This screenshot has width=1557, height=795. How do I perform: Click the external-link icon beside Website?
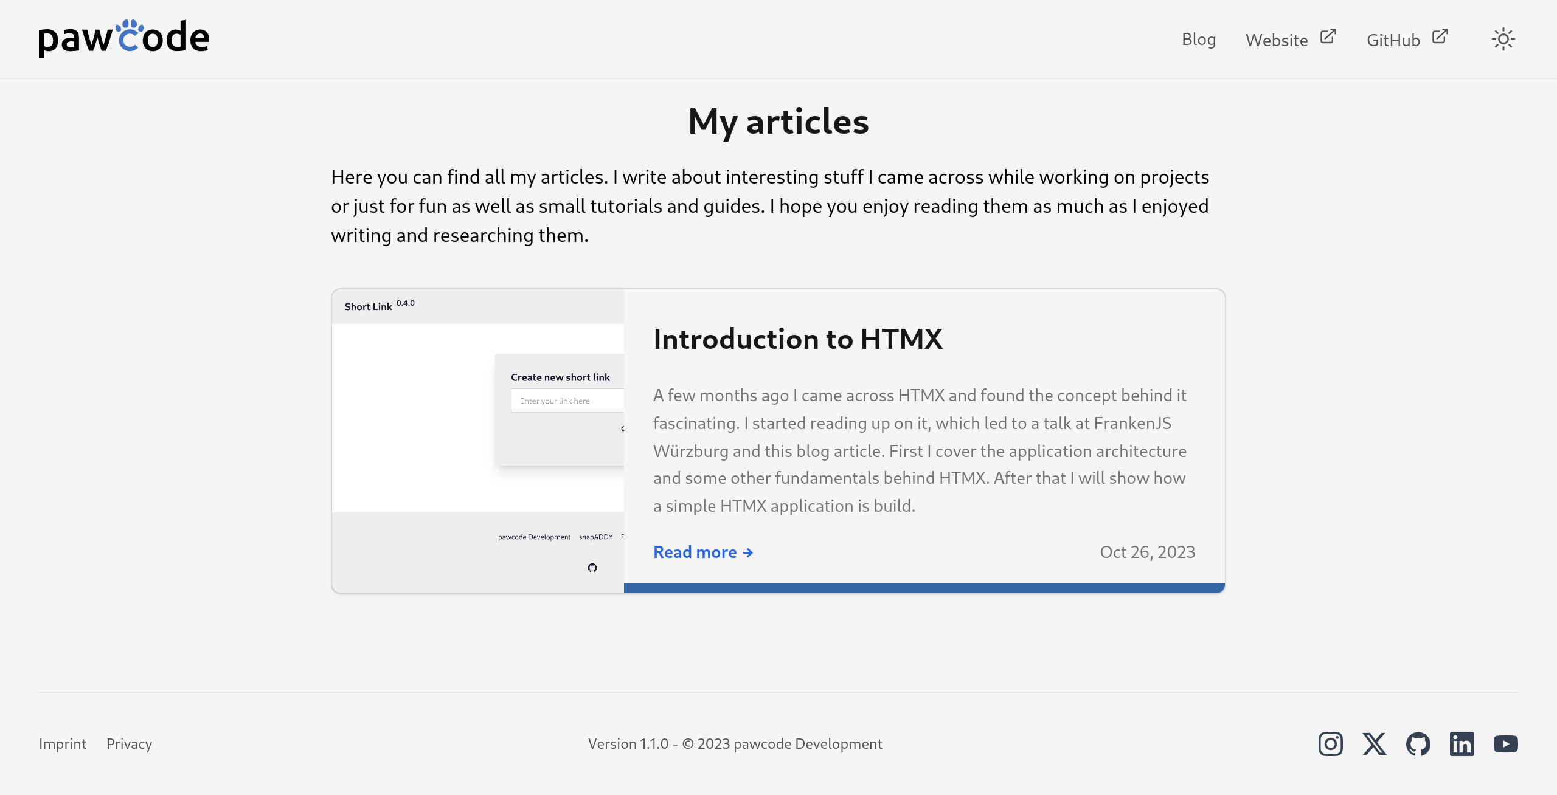point(1328,36)
